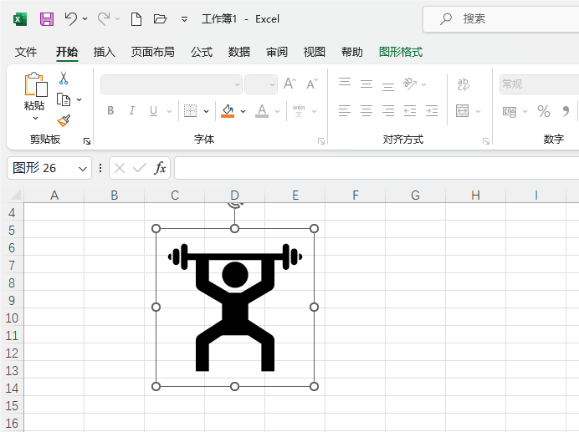Click the Copy icon

(x=64, y=99)
